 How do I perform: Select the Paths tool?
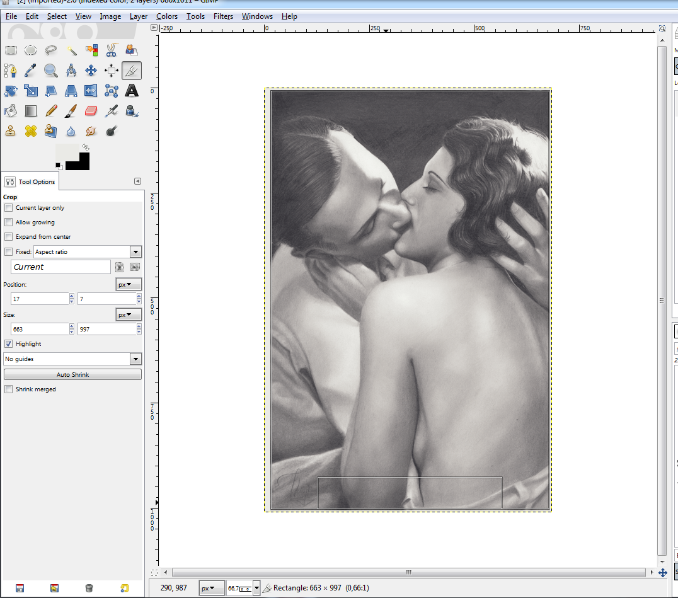tap(11, 71)
